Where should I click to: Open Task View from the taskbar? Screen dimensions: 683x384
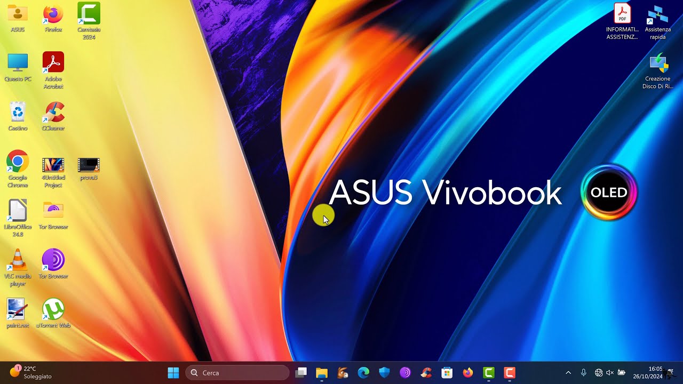coord(301,373)
